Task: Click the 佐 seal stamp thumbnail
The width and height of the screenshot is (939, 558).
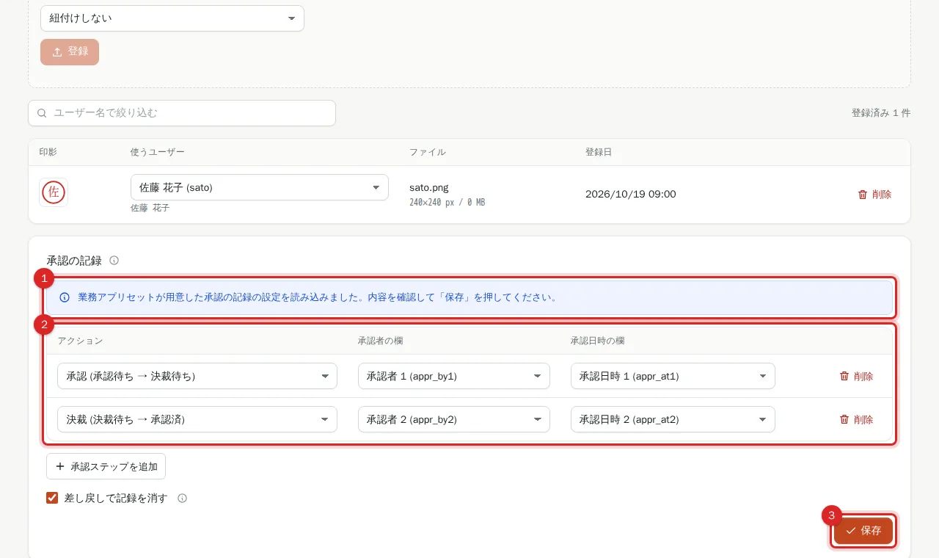Action: pyautogui.click(x=54, y=192)
